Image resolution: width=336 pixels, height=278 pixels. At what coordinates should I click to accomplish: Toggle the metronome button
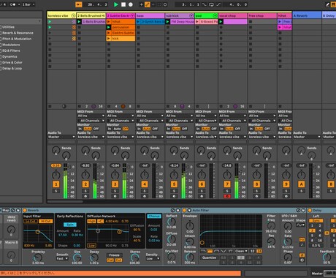pos(12,4)
